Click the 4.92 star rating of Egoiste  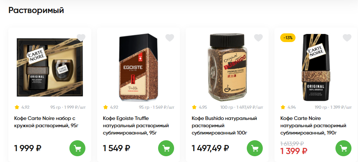click(111, 107)
